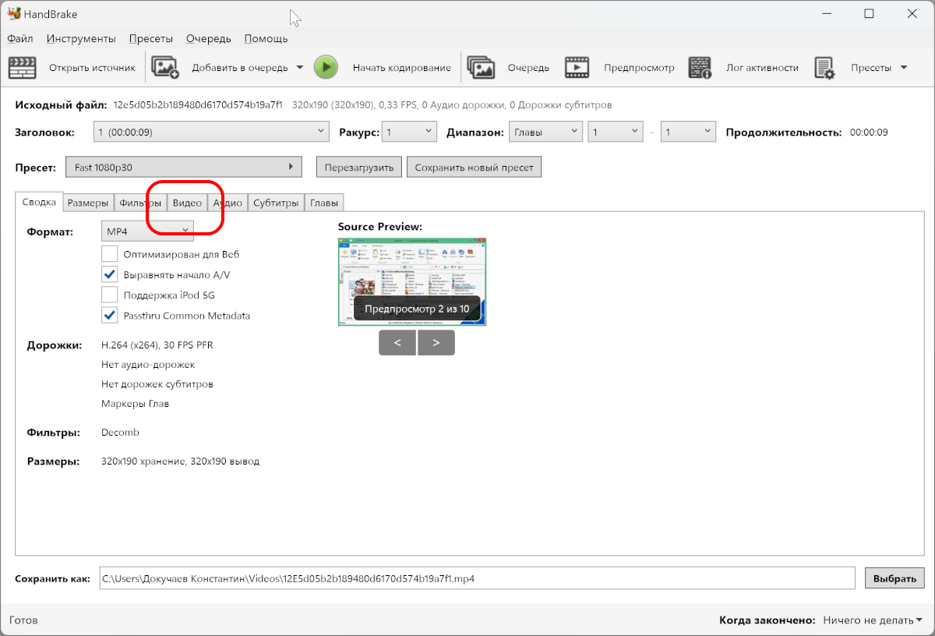Screen dimensions: 935x636
Task: Open the Файл menu
Action: pyautogui.click(x=20, y=38)
